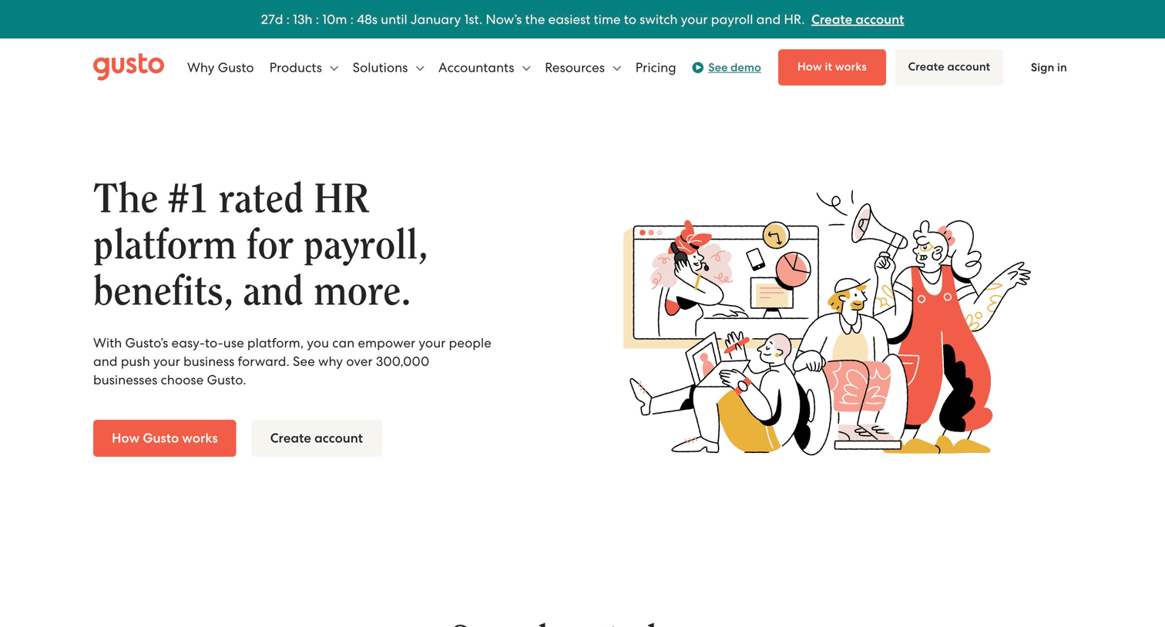Viewport: 1165px width, 627px height.
Task: Click the hero illustration of people
Action: (x=827, y=323)
